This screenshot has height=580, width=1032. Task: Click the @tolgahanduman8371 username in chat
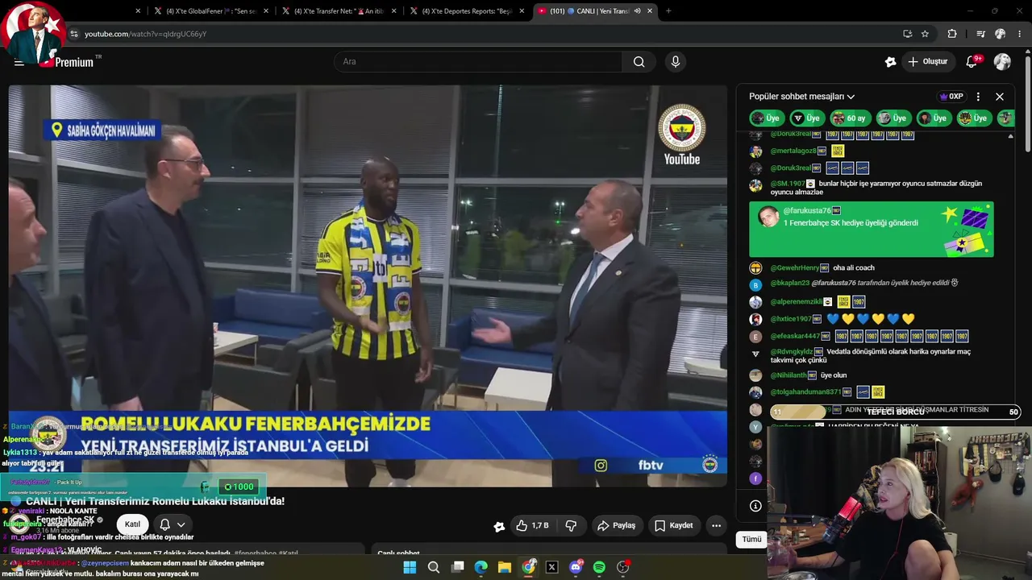tap(805, 392)
